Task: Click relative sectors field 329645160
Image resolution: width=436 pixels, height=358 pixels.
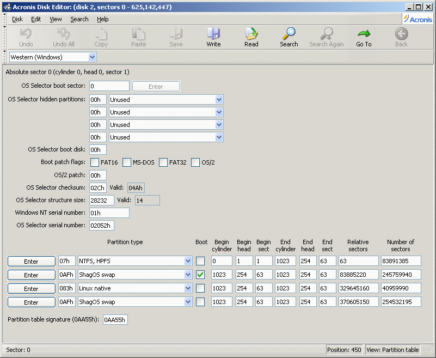Action: coord(358,288)
